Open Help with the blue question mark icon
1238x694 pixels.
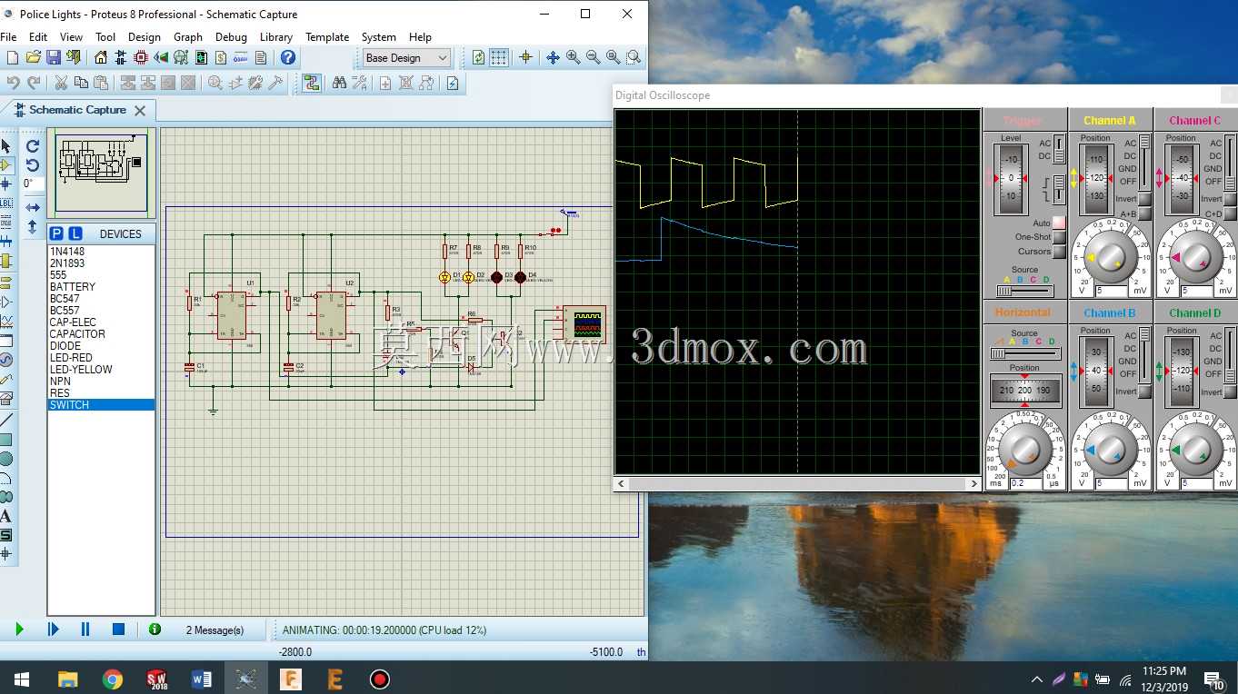tap(288, 57)
